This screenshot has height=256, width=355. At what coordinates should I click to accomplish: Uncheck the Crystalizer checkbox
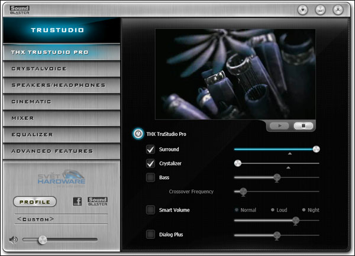(x=150, y=163)
